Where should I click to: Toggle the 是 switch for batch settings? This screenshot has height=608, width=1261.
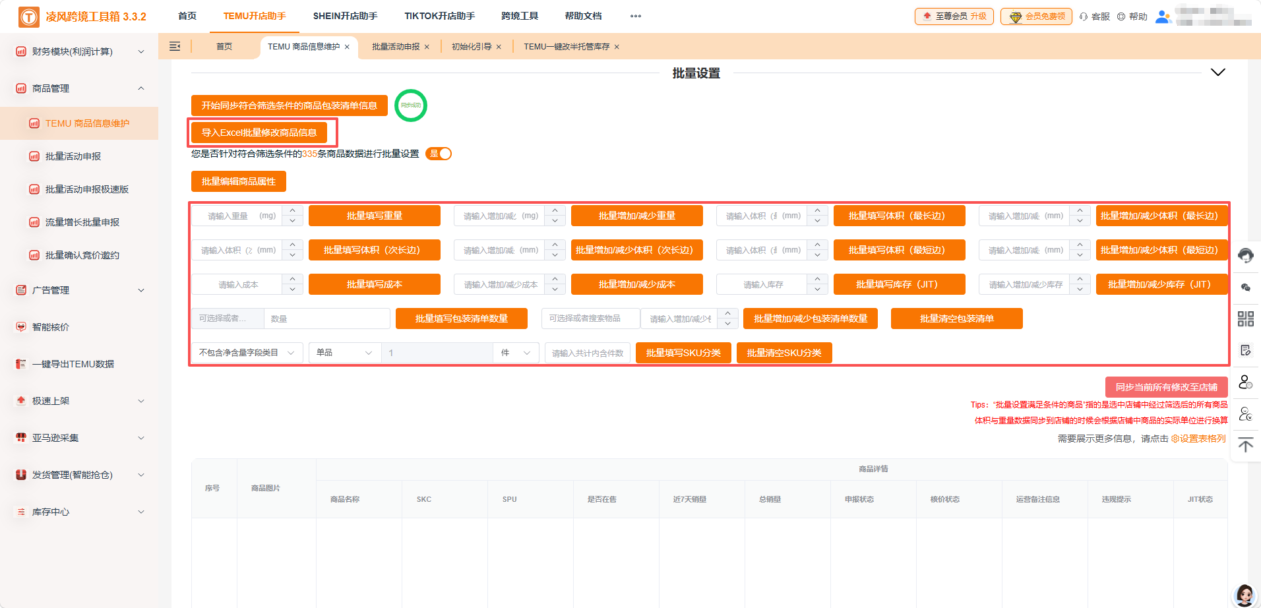(x=438, y=154)
